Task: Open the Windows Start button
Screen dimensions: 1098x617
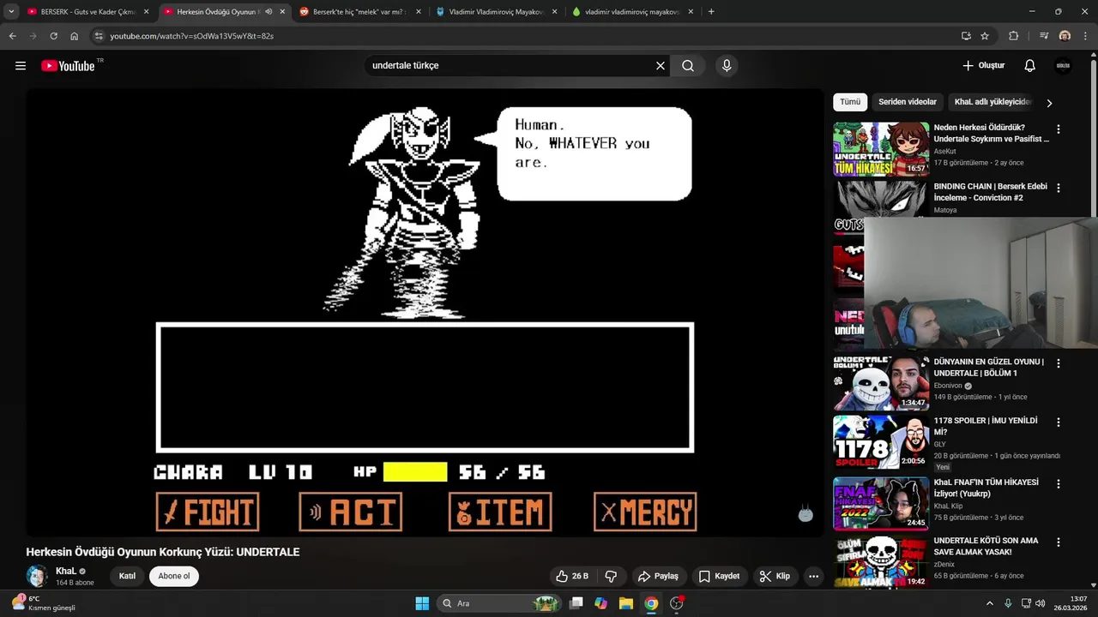Action: 422,603
